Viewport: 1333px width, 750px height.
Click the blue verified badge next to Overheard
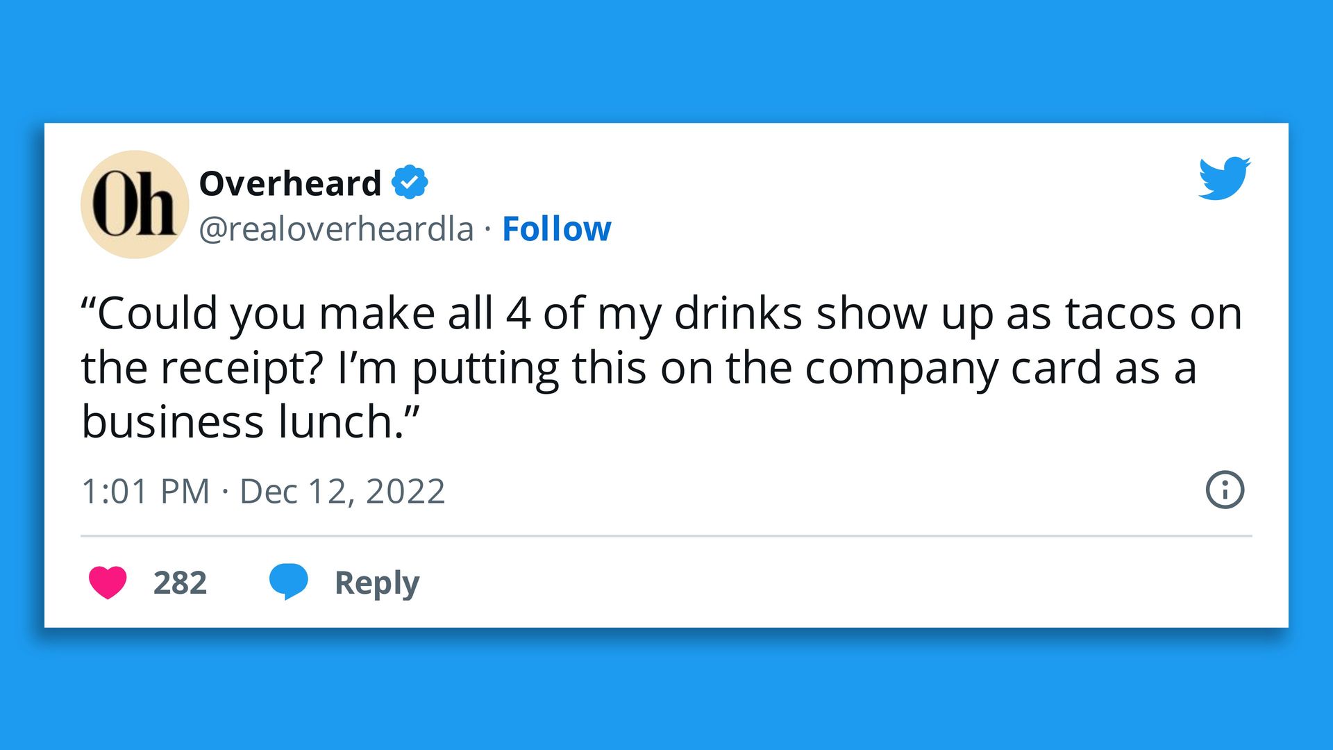pos(410,183)
